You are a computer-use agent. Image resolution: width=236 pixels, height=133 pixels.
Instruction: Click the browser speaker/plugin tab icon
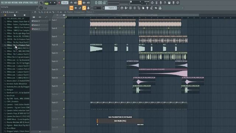[x=24, y=15]
